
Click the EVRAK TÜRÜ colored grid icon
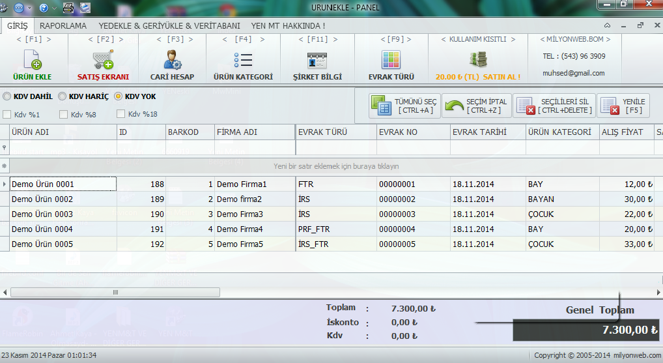[x=391, y=60]
